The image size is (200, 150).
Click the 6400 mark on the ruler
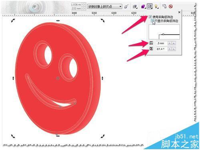74,13
